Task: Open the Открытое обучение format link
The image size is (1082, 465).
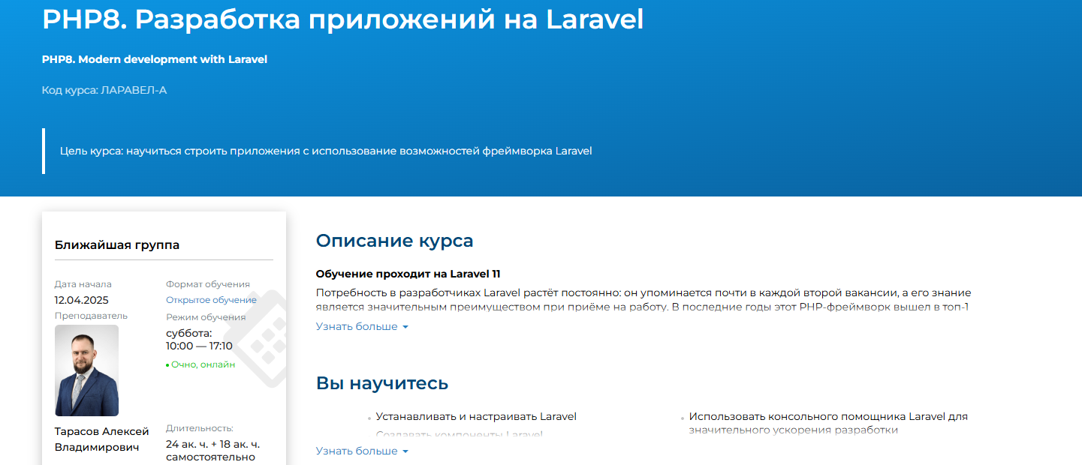Action: tap(211, 300)
